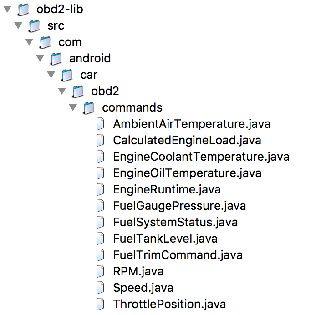Click the AmbientAirTemperature.java file icon
The image size is (326, 315).
point(100,124)
